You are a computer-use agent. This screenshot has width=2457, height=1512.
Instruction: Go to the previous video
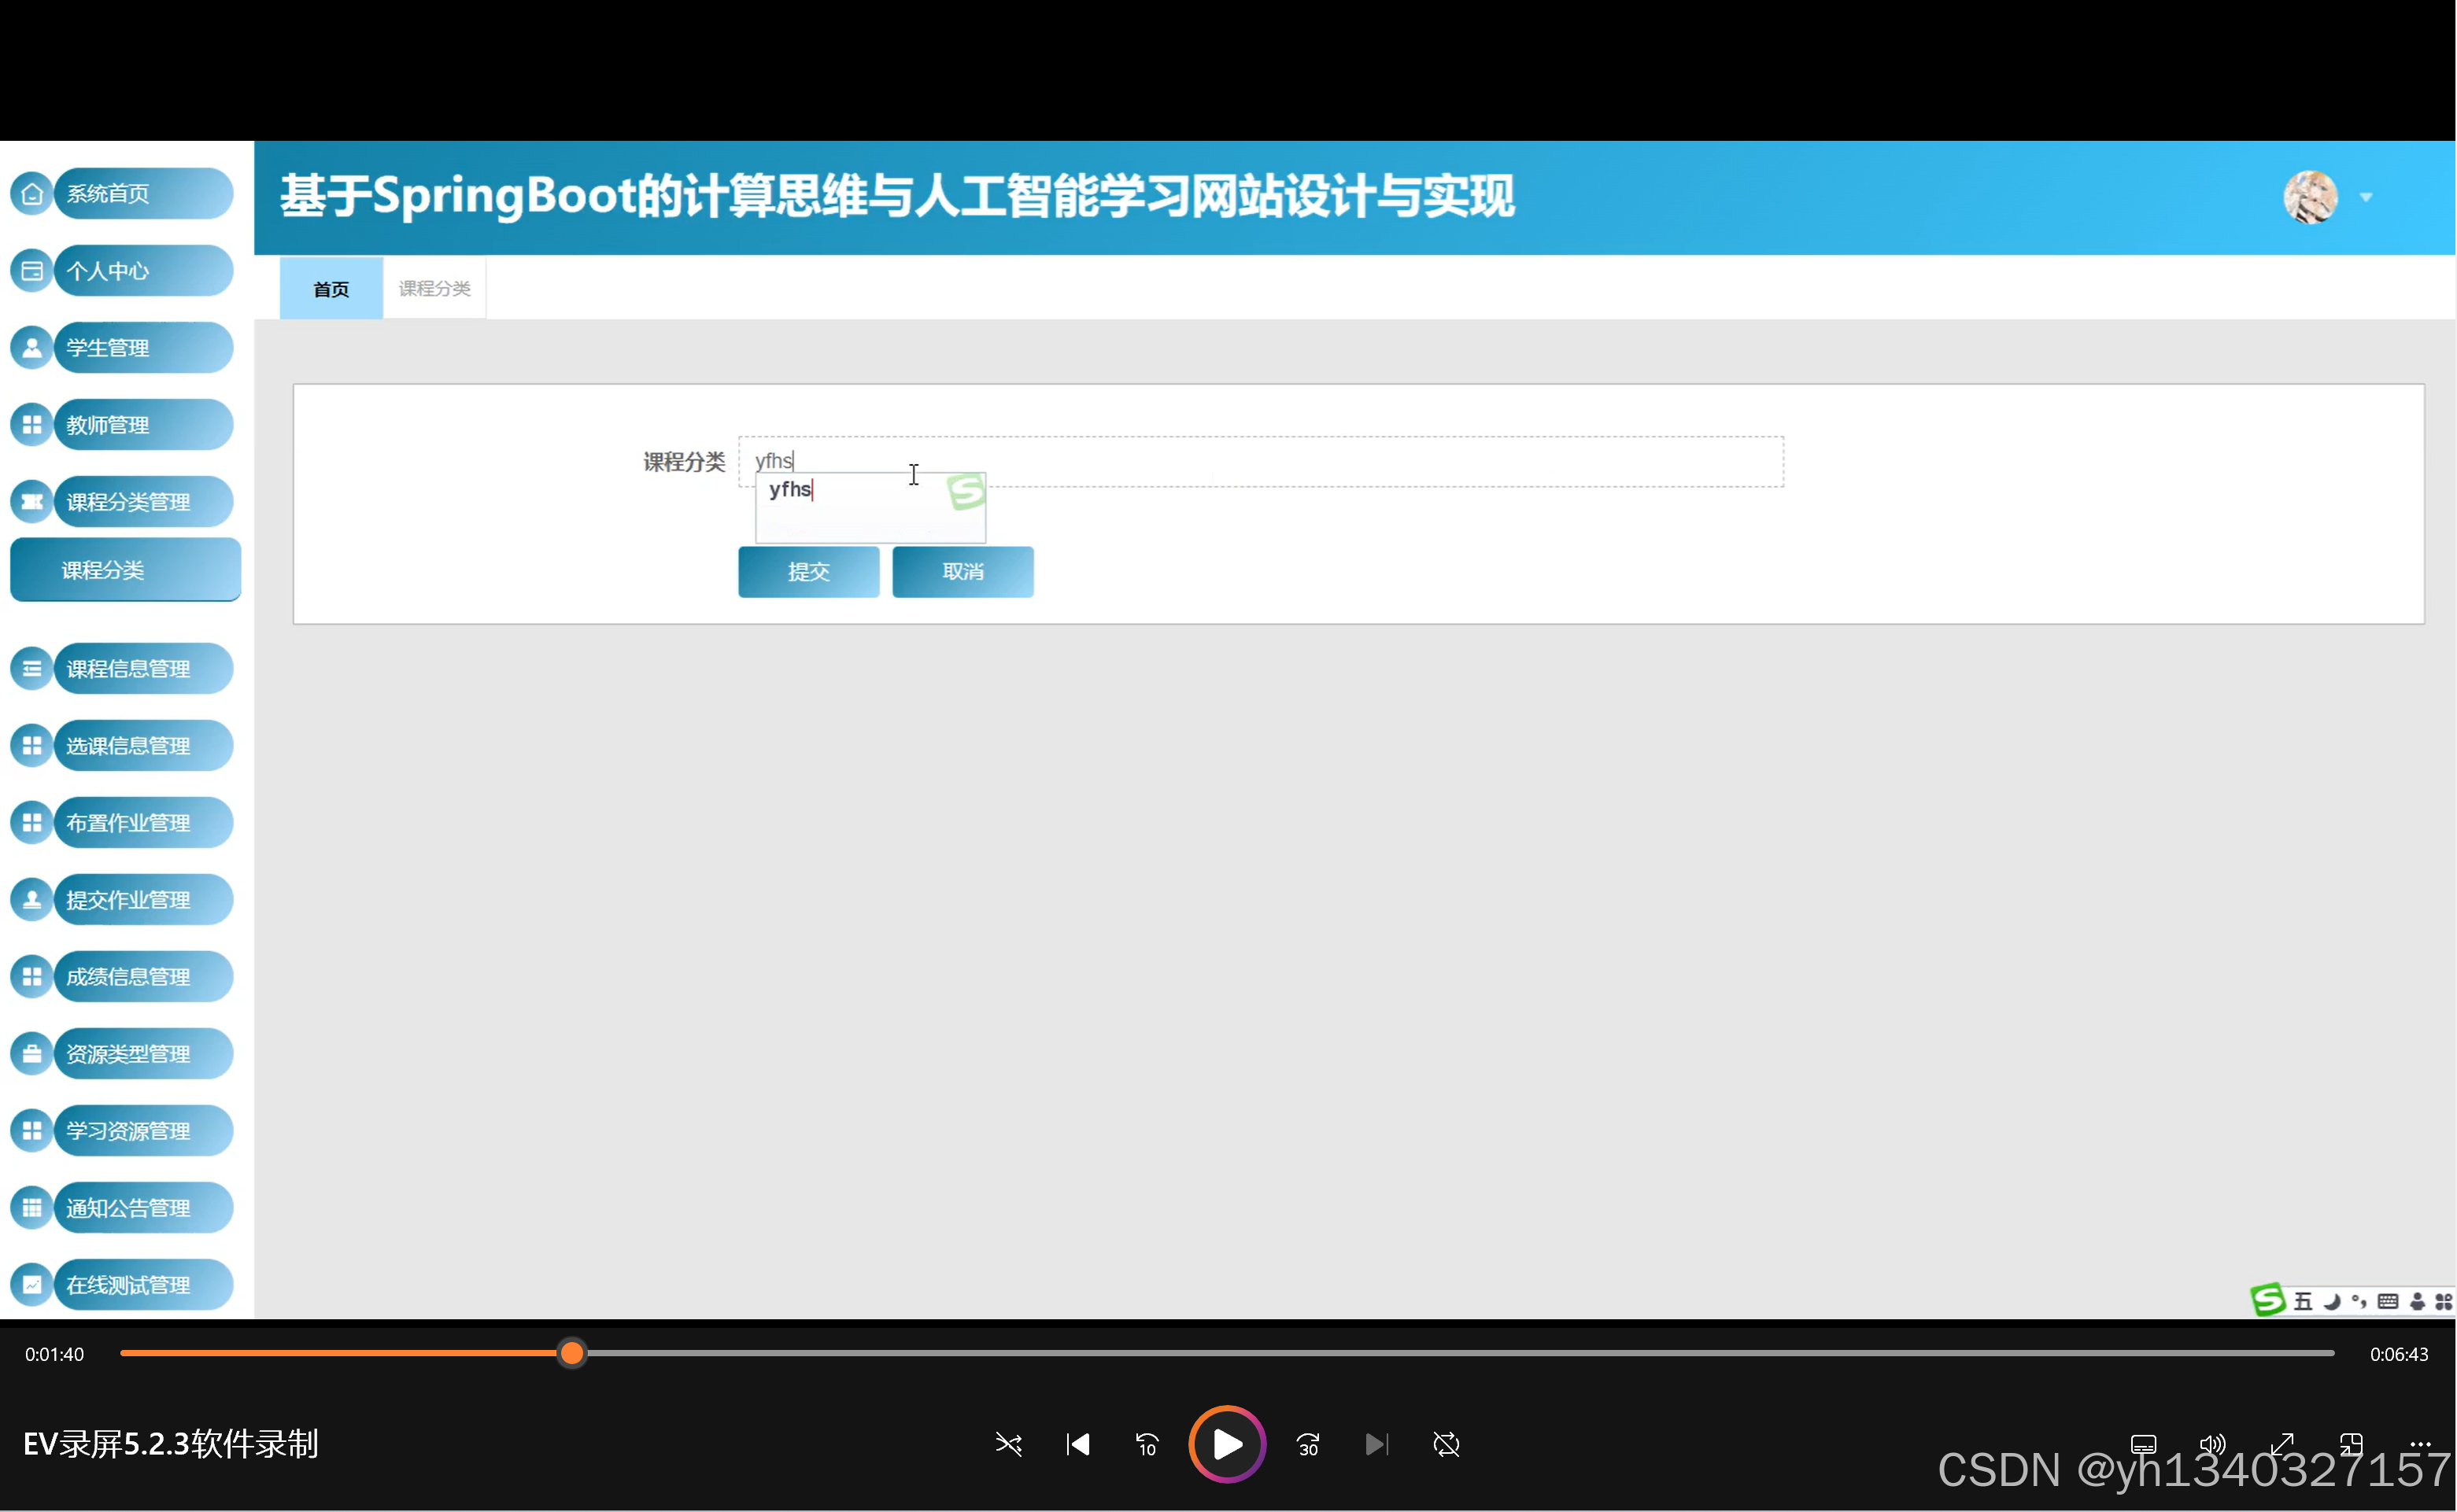(x=1077, y=1445)
